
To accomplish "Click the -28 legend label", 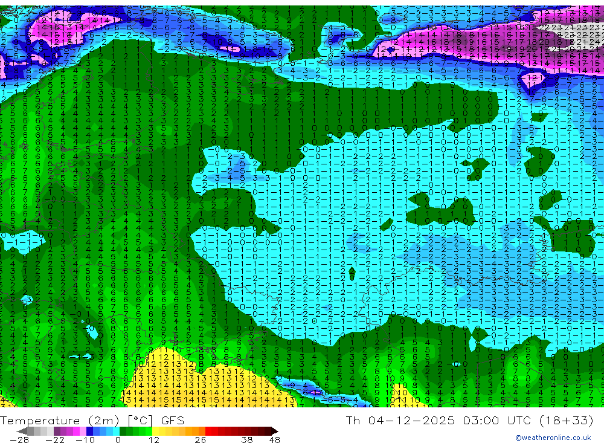I will [19, 439].
